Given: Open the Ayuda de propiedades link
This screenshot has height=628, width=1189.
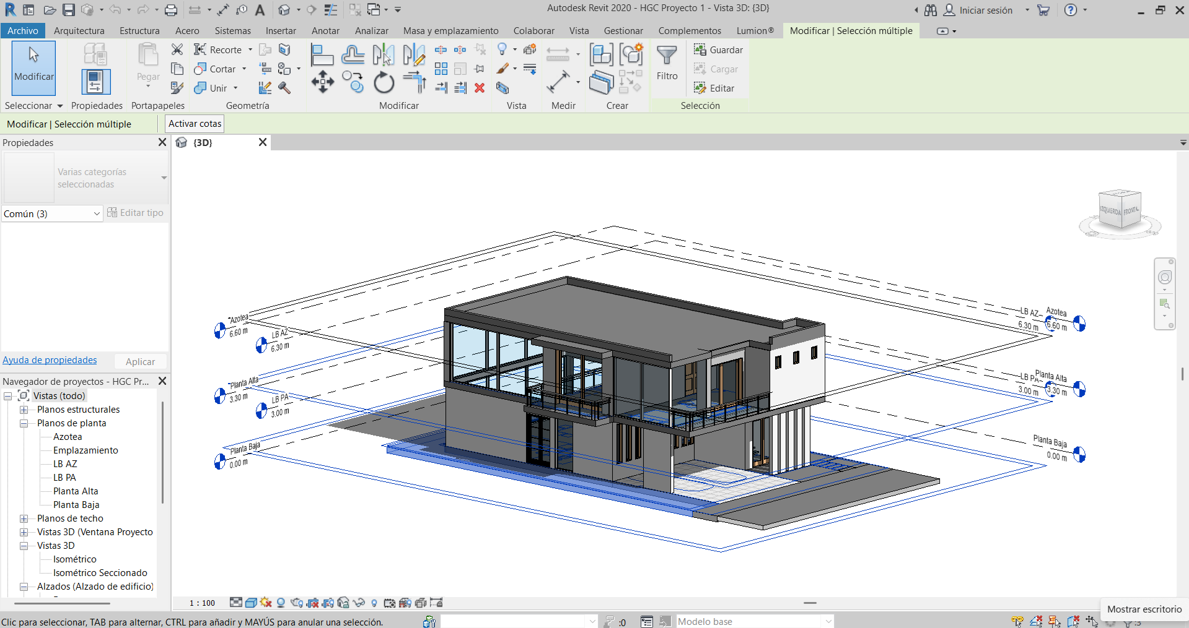Looking at the screenshot, I should [50, 360].
